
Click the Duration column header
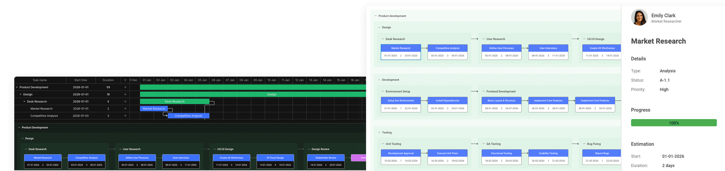(x=108, y=80)
